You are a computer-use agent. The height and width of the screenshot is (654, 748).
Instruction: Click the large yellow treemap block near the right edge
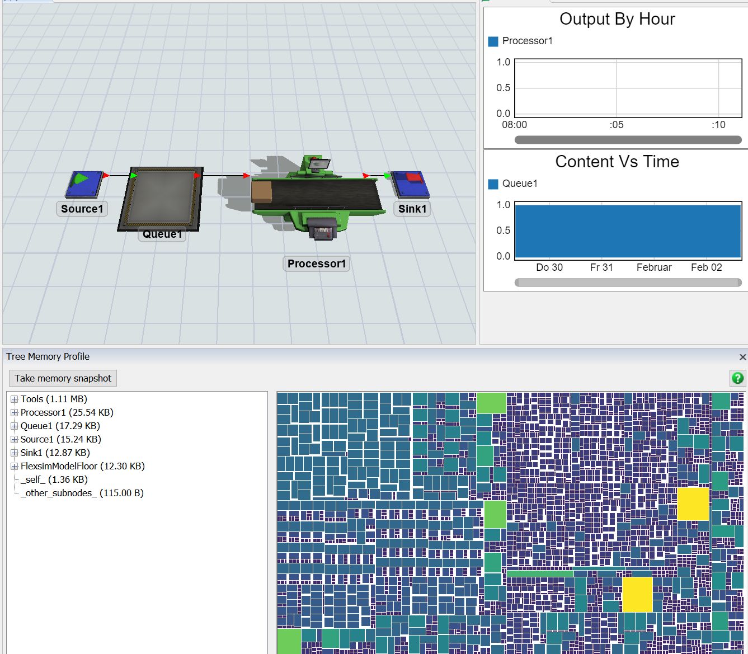[x=693, y=504]
